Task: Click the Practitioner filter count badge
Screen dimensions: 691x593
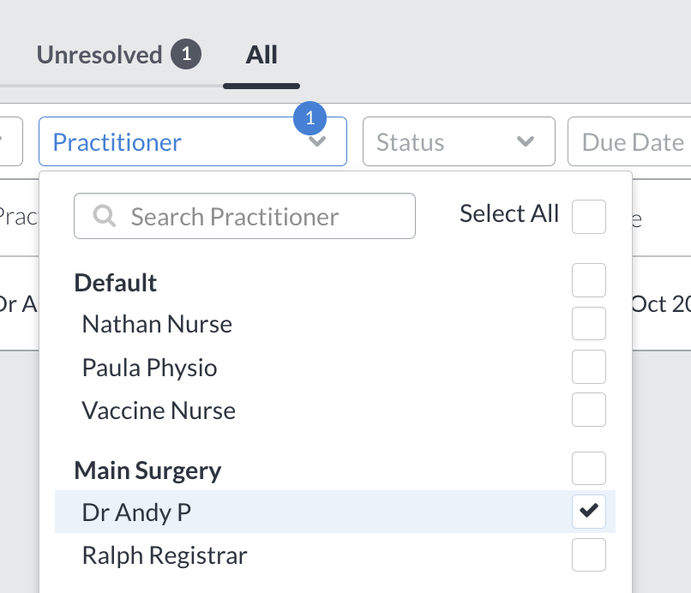Action: (309, 118)
